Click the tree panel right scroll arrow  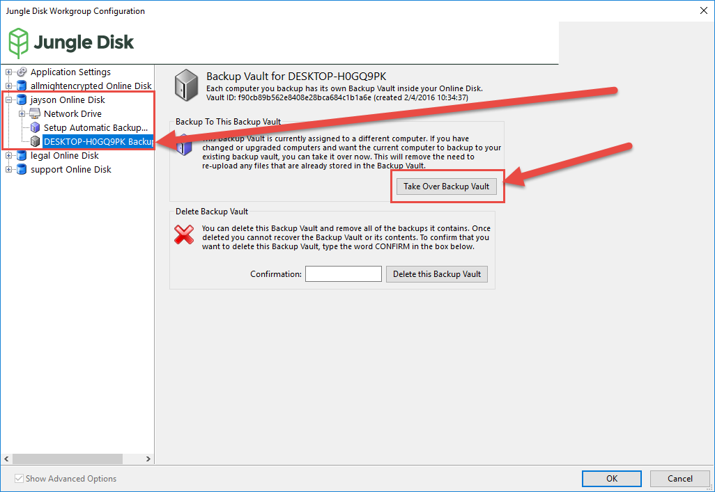point(148,459)
